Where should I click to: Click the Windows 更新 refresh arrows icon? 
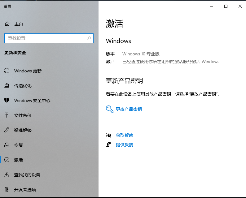(7, 71)
